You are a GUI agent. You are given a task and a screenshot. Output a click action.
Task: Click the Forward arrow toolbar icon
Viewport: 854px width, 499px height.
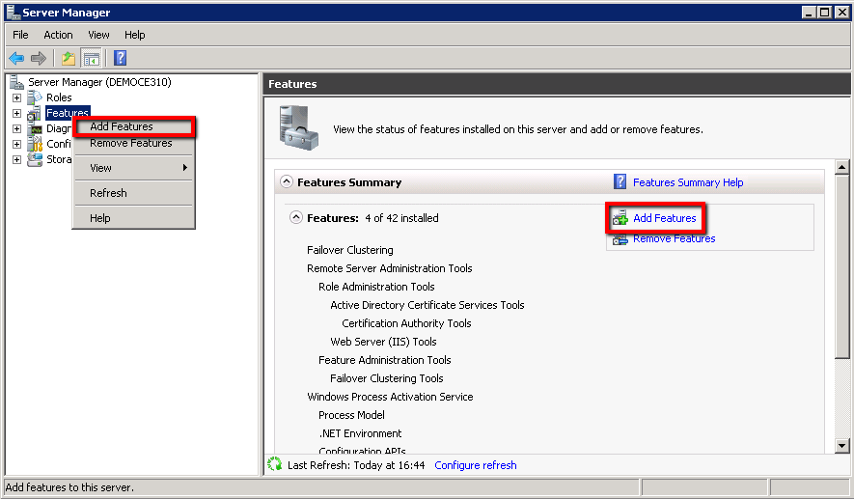coord(39,59)
